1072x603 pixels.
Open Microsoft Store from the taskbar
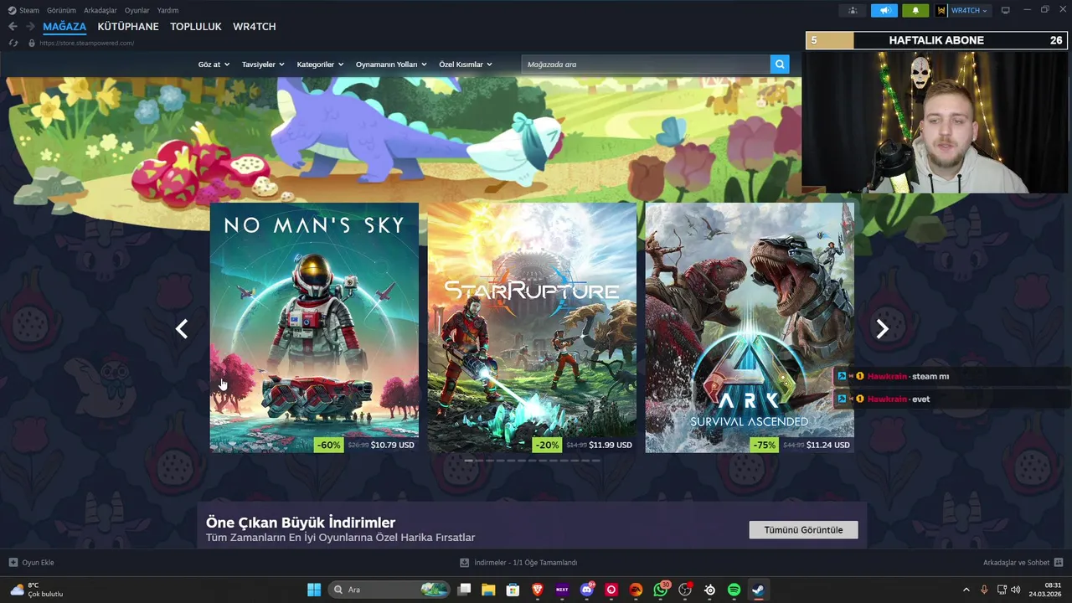pyautogui.click(x=513, y=590)
